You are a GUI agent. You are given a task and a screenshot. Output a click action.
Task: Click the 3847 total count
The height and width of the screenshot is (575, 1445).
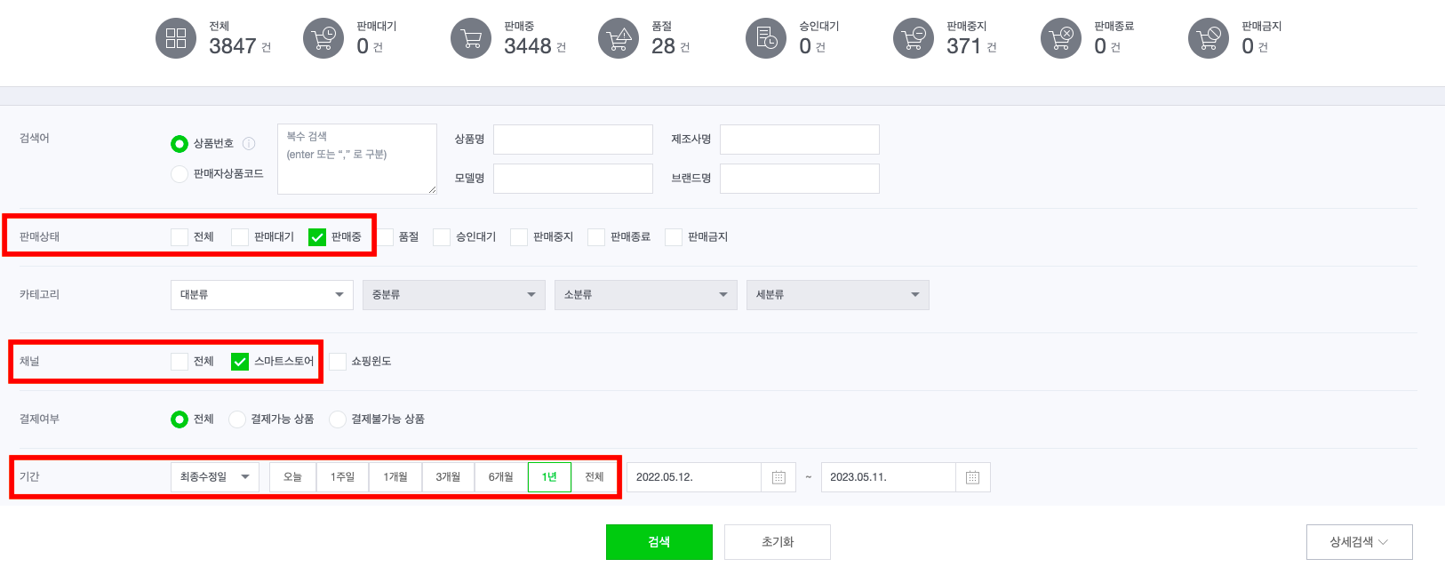pos(233,46)
